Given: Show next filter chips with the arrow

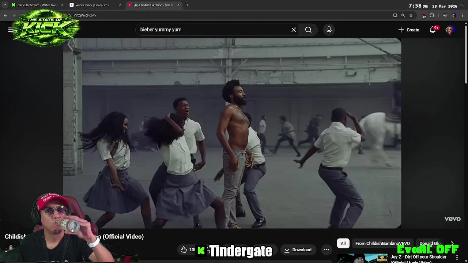Looking at the screenshot, I should click(x=452, y=243).
